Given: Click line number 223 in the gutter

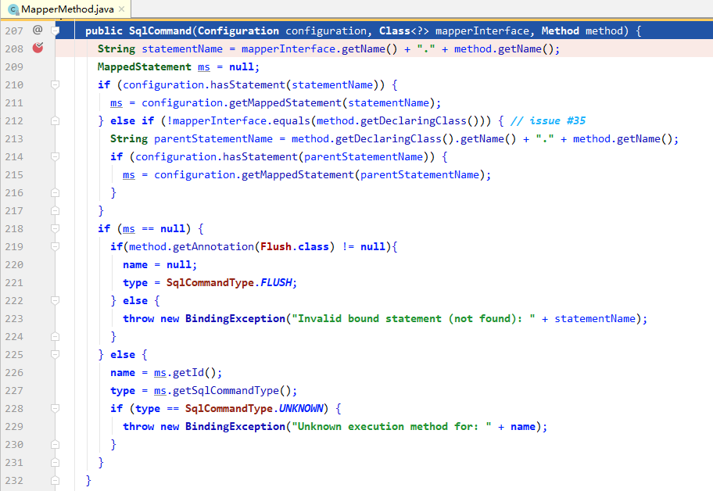Looking at the screenshot, I should (x=14, y=319).
